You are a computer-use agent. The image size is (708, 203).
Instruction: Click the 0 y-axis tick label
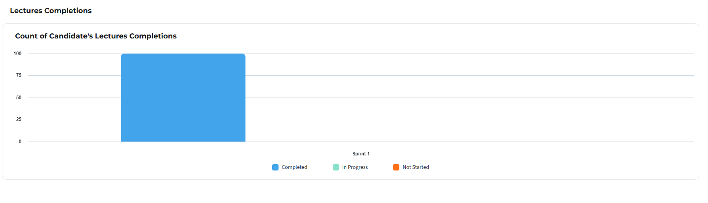20,142
